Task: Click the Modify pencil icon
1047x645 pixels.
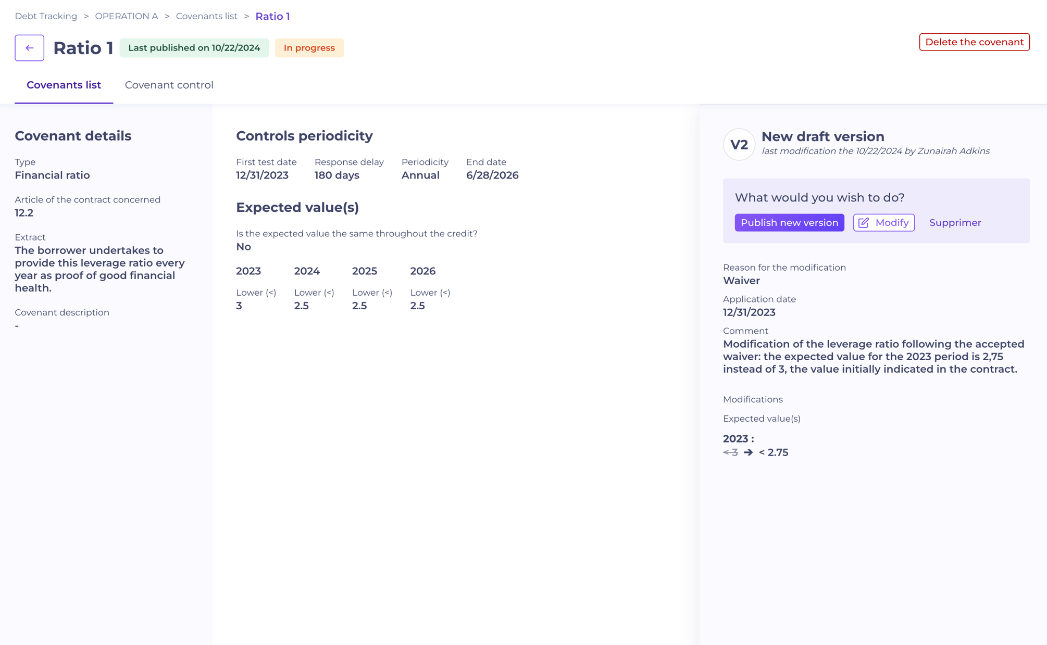Action: (863, 223)
